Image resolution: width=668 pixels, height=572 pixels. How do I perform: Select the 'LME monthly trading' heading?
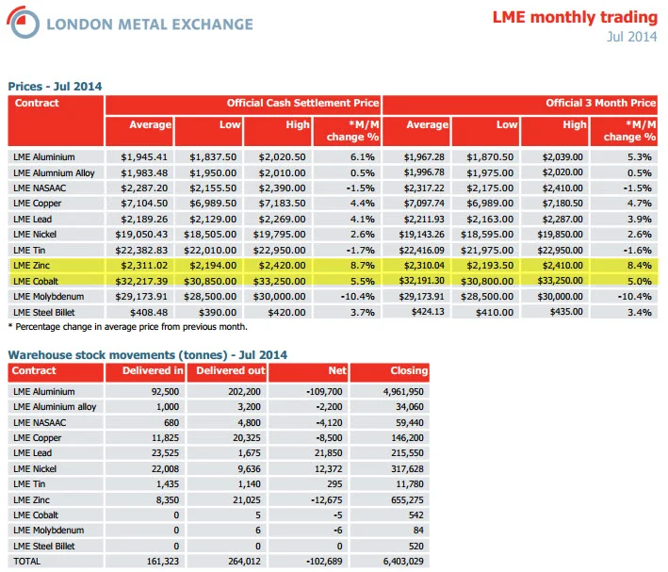click(575, 17)
